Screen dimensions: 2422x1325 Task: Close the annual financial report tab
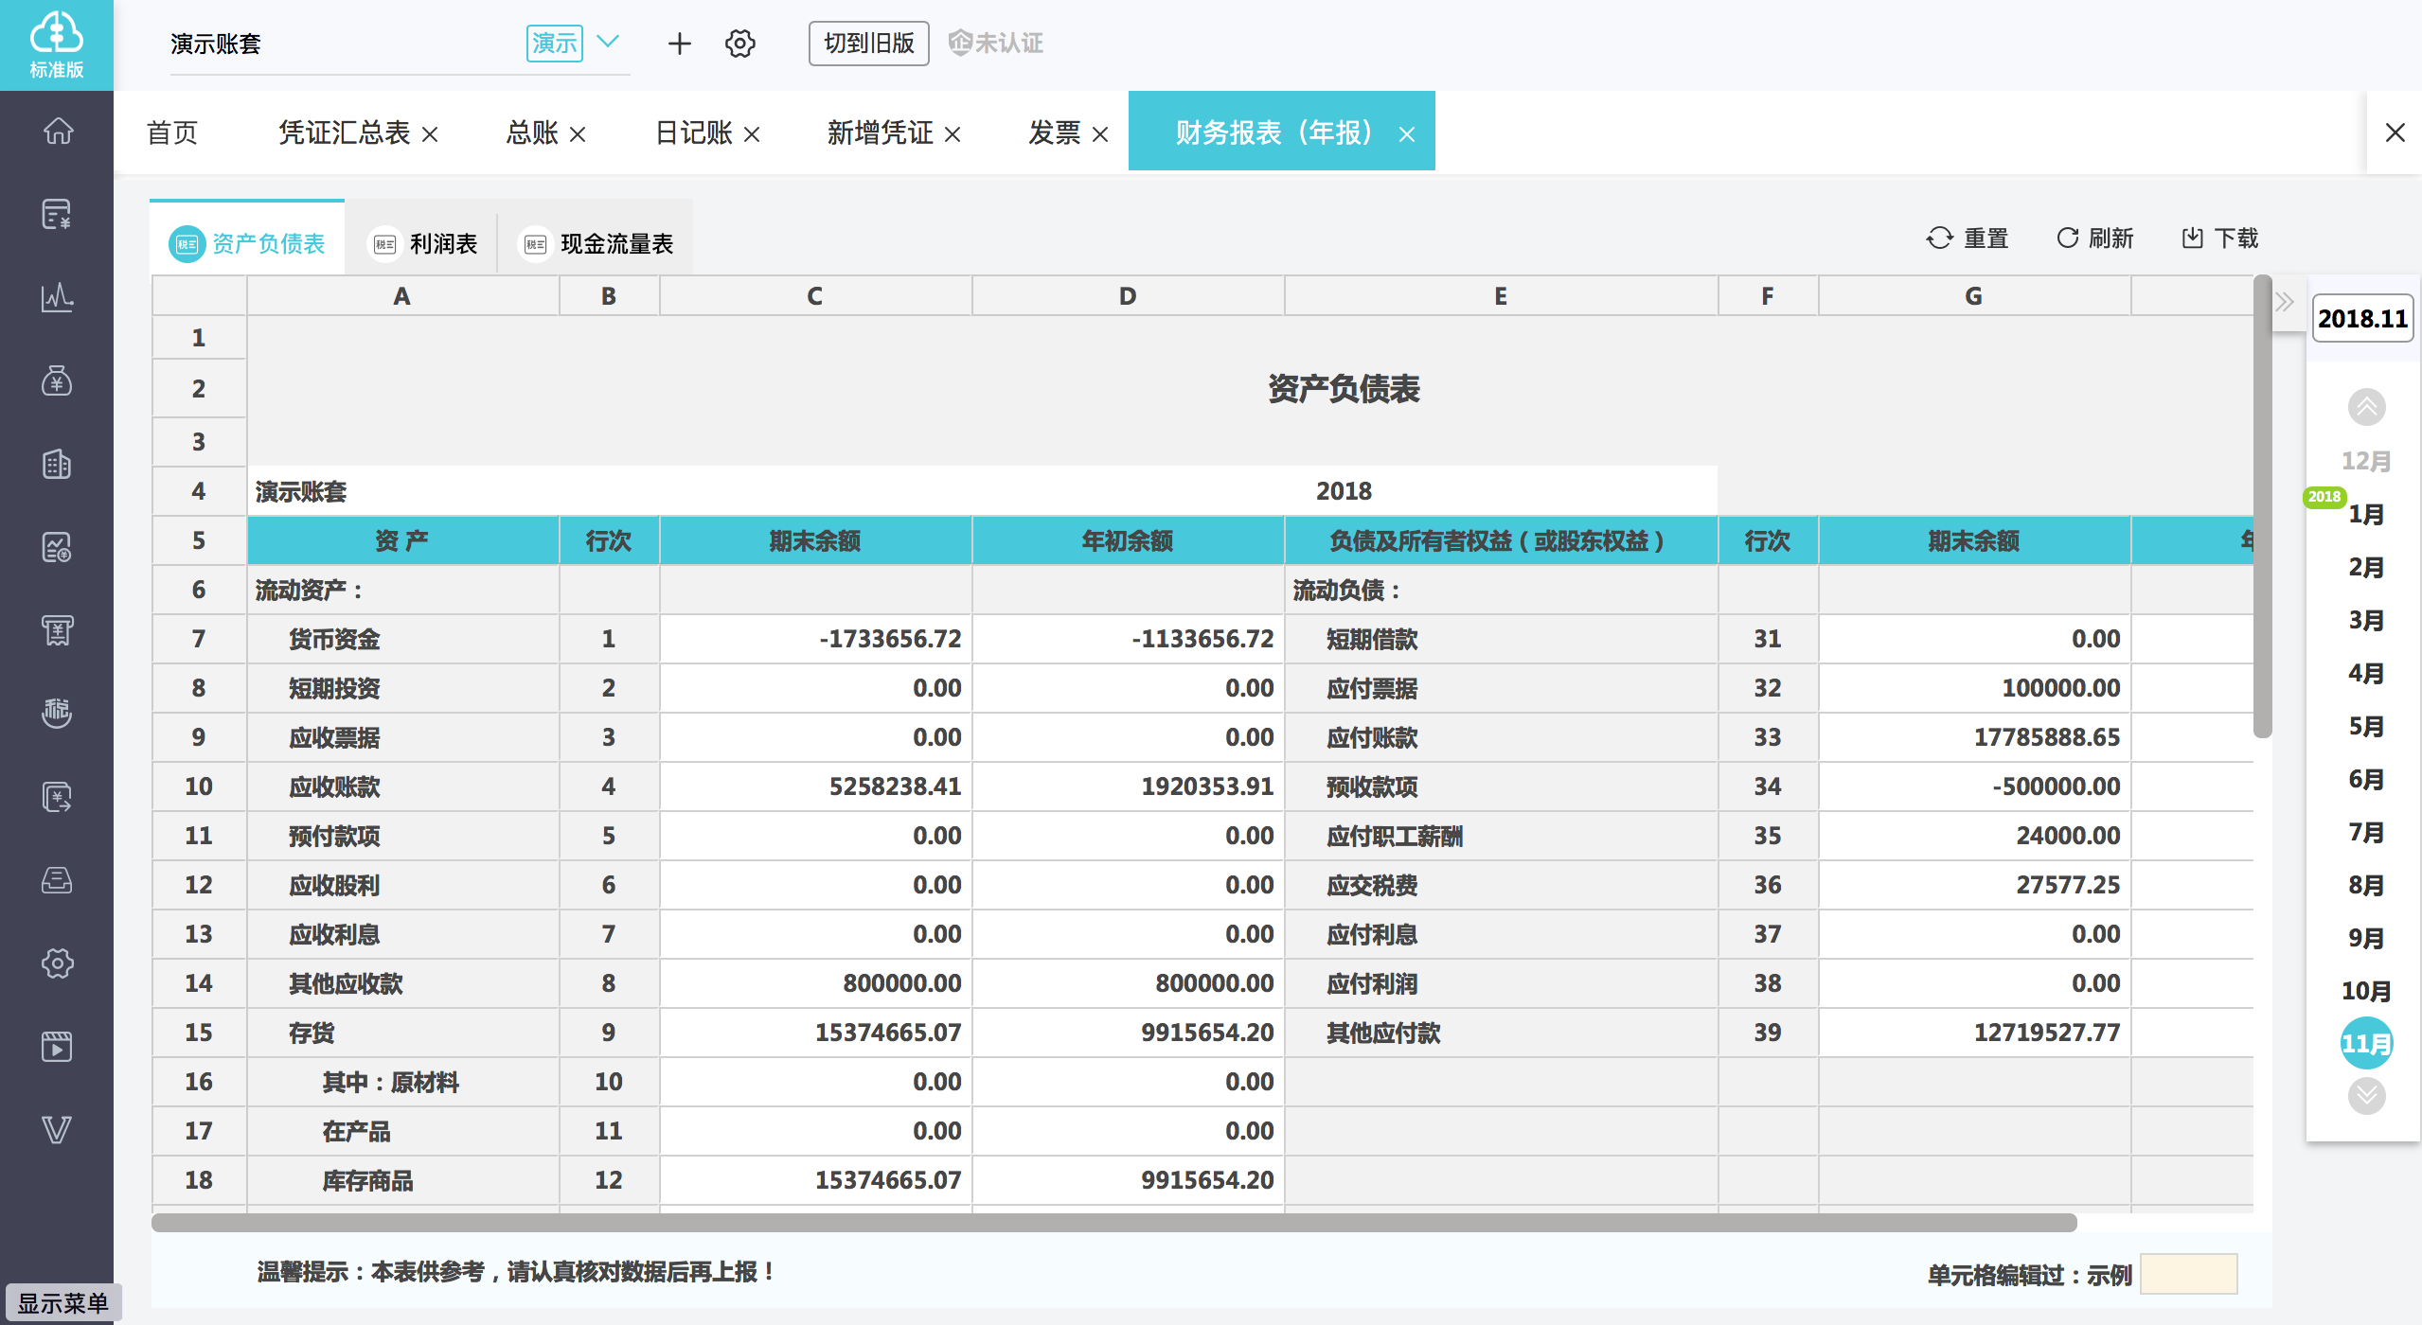pos(1407,134)
